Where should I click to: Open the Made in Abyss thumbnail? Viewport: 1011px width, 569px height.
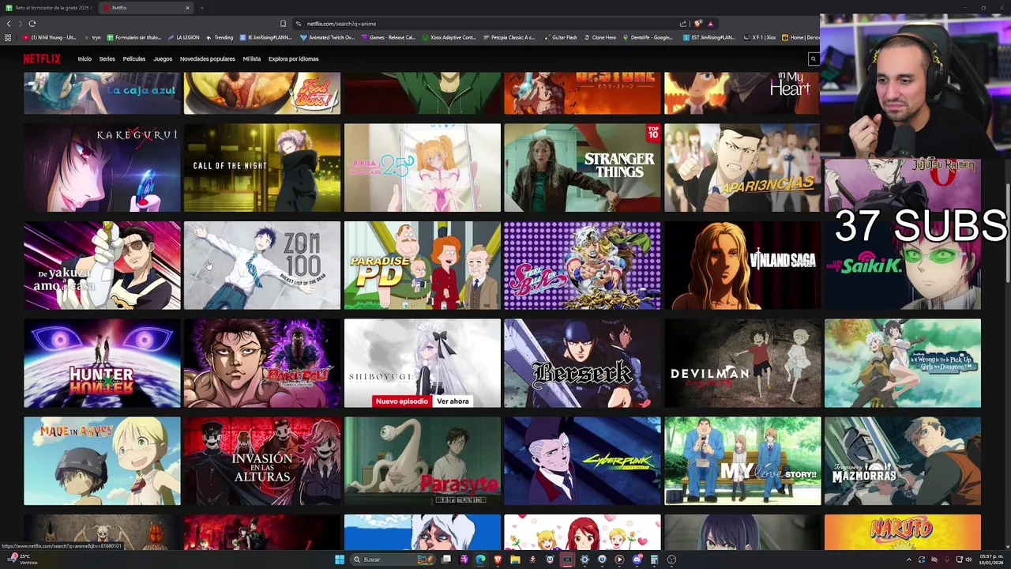pos(102,462)
